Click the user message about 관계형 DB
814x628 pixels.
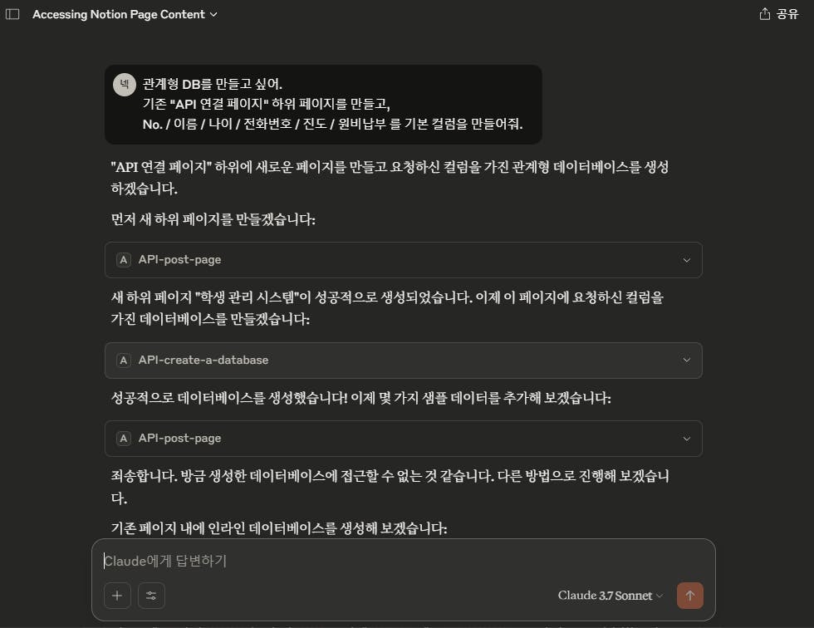(x=323, y=105)
